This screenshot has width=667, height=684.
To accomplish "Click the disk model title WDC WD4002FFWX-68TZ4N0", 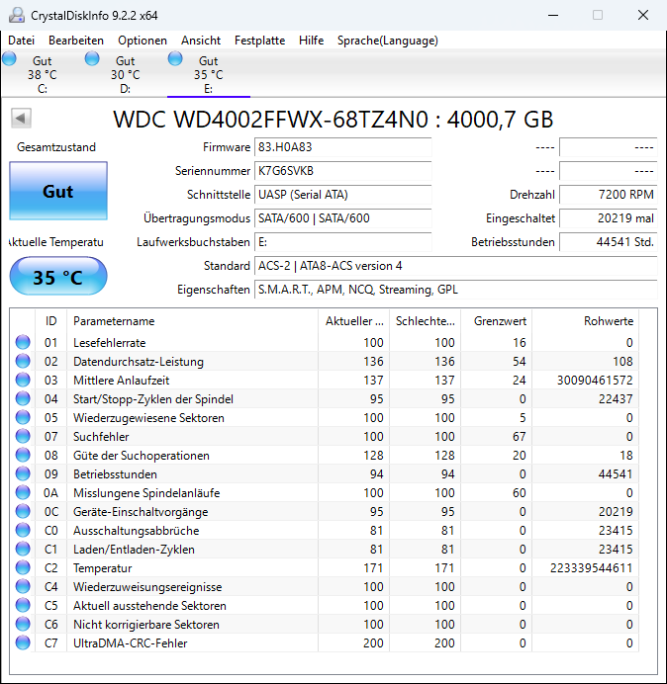I will pos(270,119).
